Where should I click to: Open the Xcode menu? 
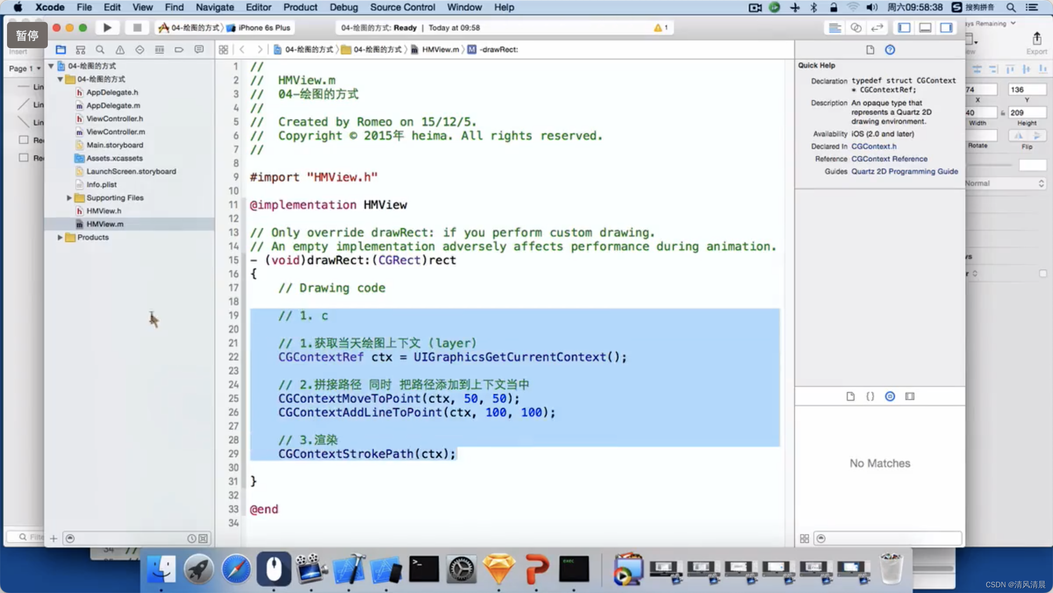[50, 7]
